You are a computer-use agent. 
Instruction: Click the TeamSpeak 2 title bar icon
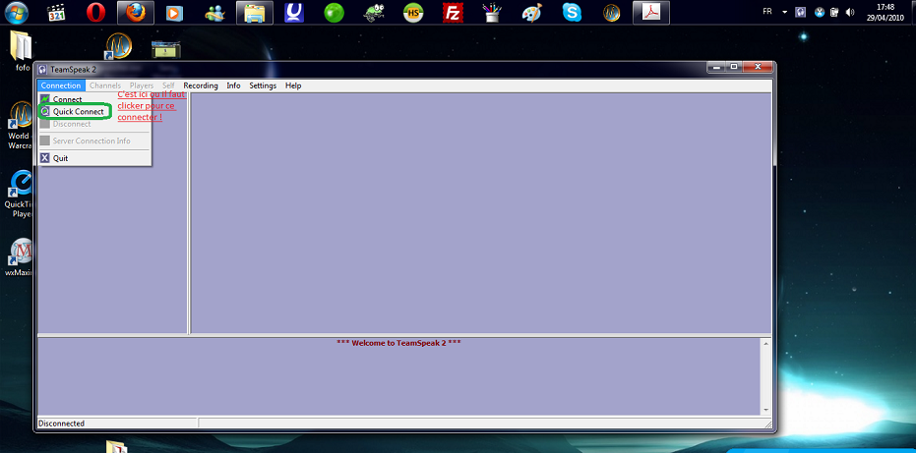tap(42, 70)
